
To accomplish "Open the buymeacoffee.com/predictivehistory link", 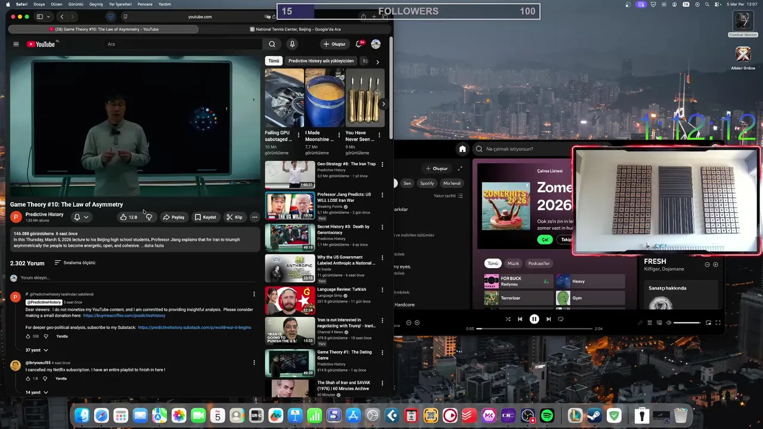I will point(124,315).
